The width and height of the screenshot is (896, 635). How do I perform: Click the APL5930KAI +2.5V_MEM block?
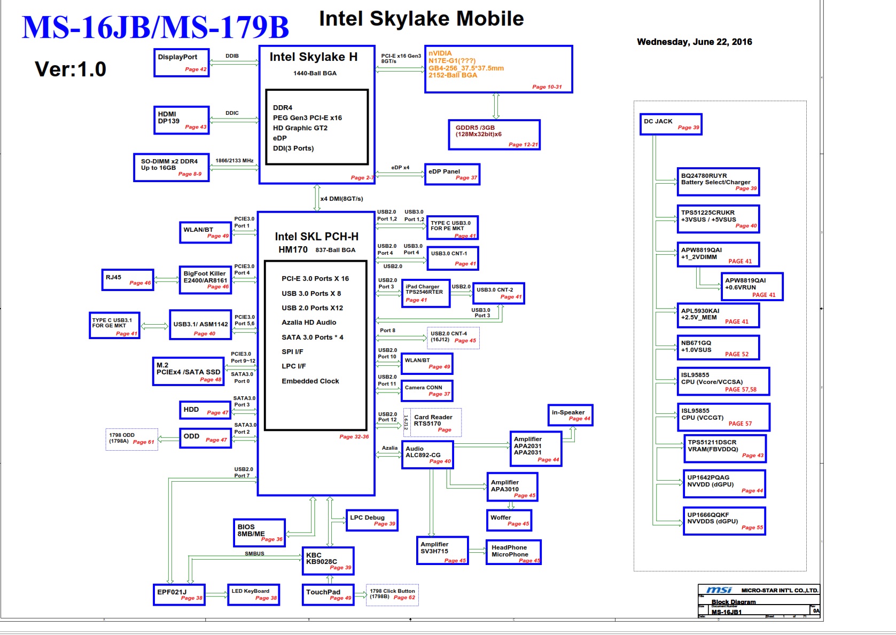(x=718, y=316)
